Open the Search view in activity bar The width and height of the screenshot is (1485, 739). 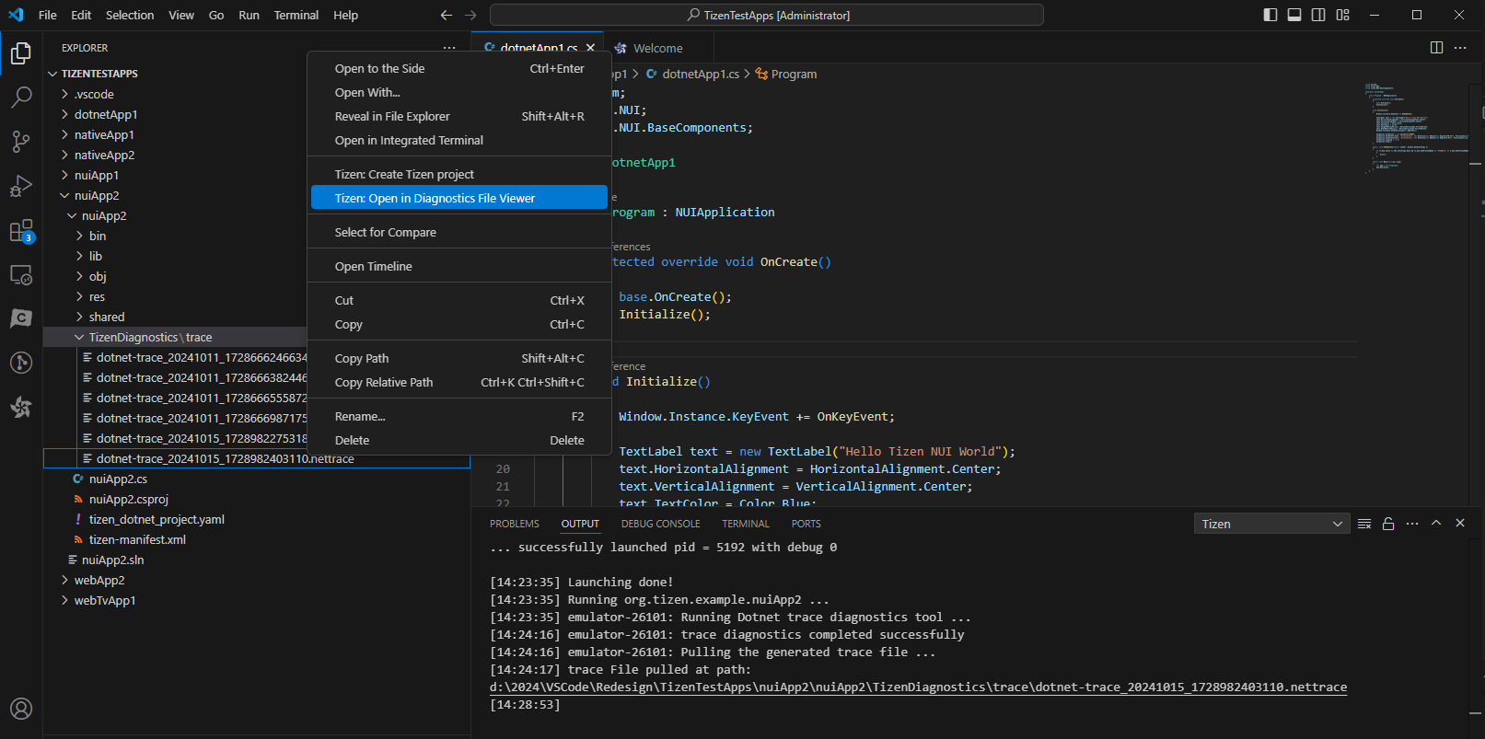pos(20,97)
